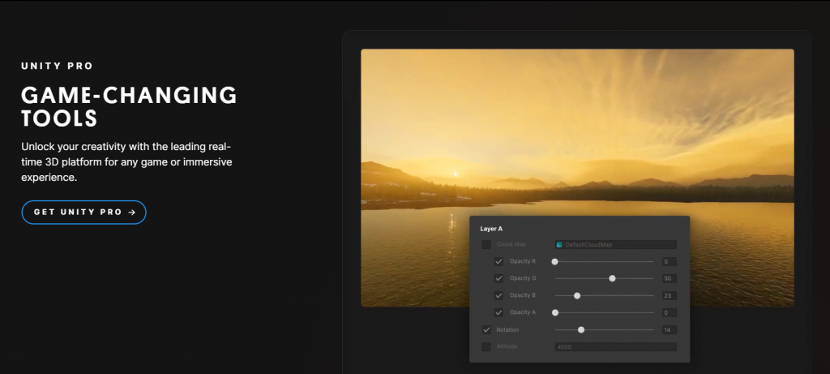Disable the Opacity G checkbox
The image size is (830, 374).
[499, 278]
